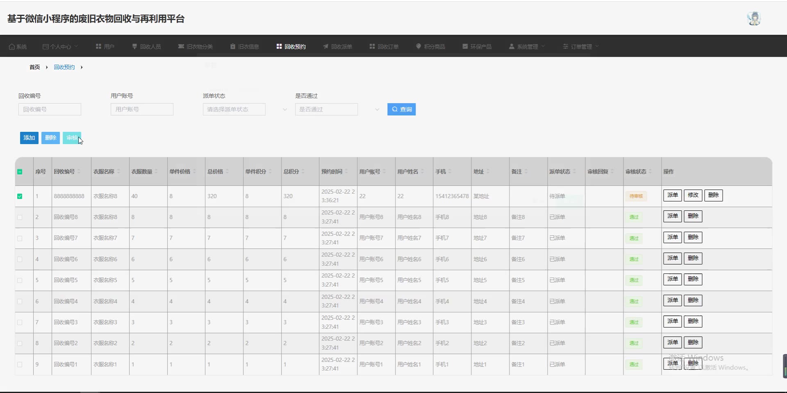Expand the 系统管理 navigation menu
The image size is (787, 393).
(527, 47)
